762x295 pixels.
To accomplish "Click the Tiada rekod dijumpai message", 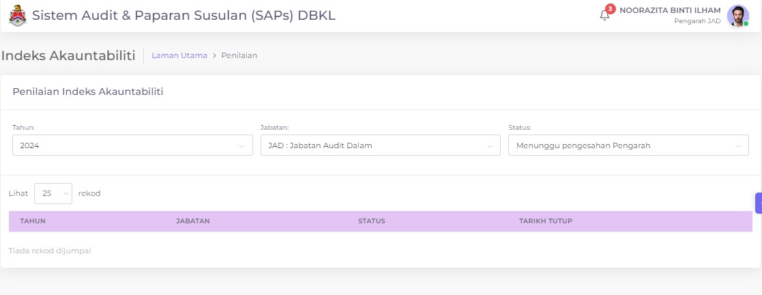I will pyautogui.click(x=50, y=251).
